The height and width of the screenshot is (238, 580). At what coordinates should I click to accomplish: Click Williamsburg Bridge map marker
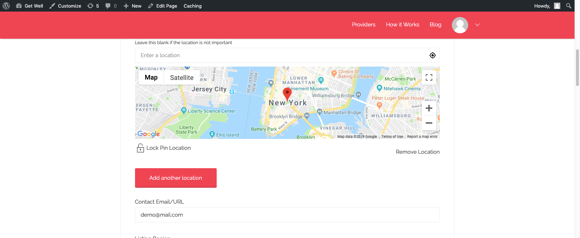(358, 94)
